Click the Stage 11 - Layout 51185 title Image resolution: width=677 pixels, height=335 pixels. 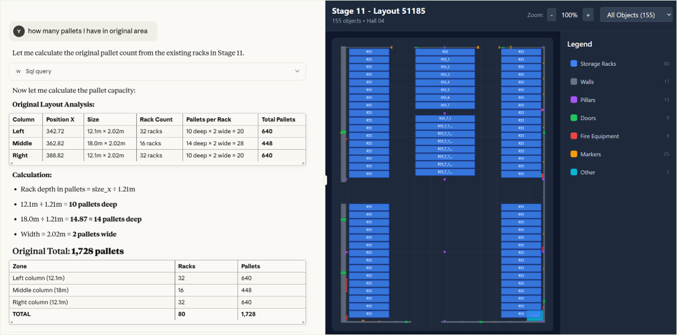(x=378, y=11)
